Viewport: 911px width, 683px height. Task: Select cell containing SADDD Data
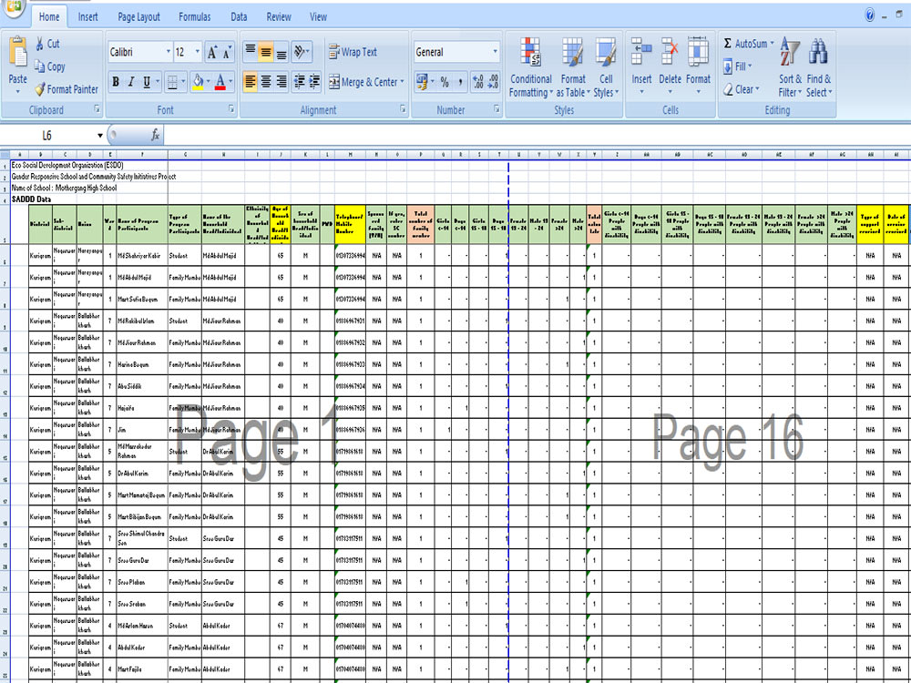[31, 199]
